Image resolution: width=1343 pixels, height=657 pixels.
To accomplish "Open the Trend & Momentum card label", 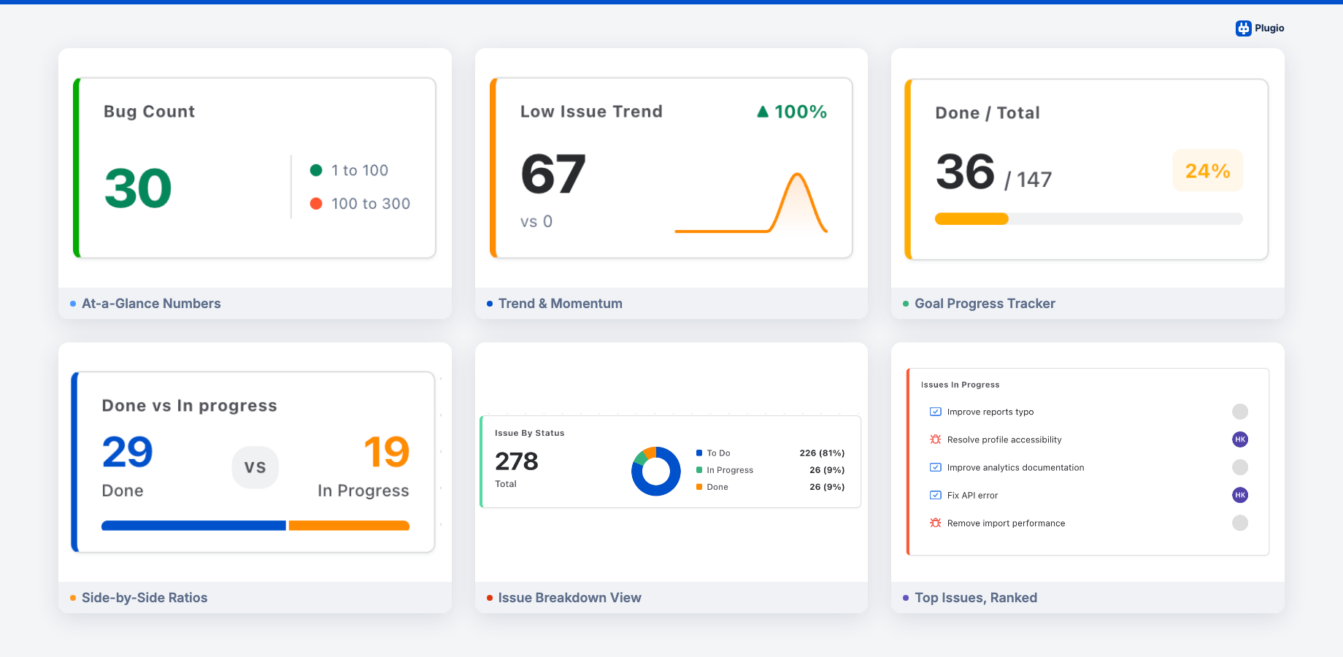I will (x=560, y=304).
